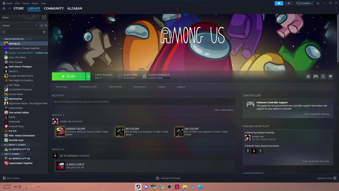Show game info icon

[323, 76]
